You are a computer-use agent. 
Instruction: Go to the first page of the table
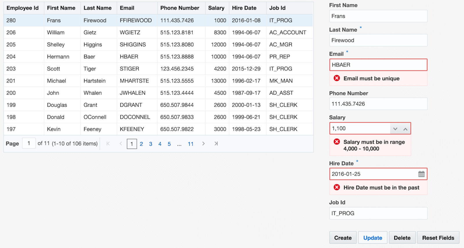tap(108, 144)
